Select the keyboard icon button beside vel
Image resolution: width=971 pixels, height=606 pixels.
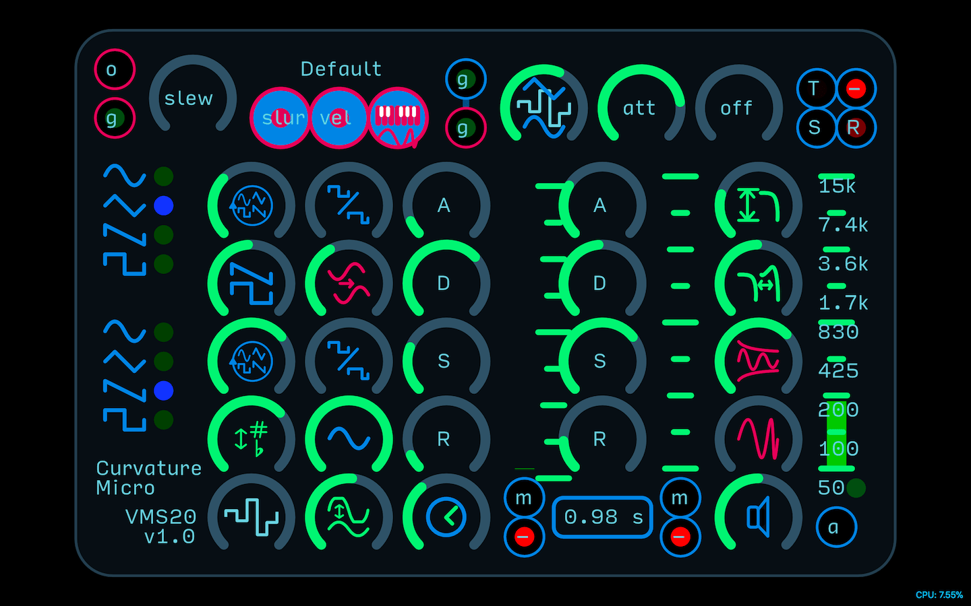pyautogui.click(x=398, y=118)
